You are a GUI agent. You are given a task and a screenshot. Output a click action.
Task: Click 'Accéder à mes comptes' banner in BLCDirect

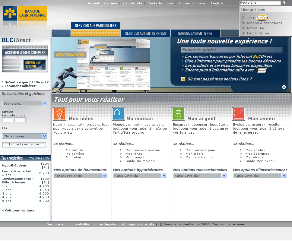click(x=25, y=53)
